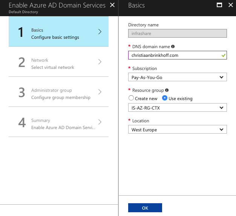Click the green validation checkmark in DNS field
Screen dimensions: 236x216
tap(223, 55)
